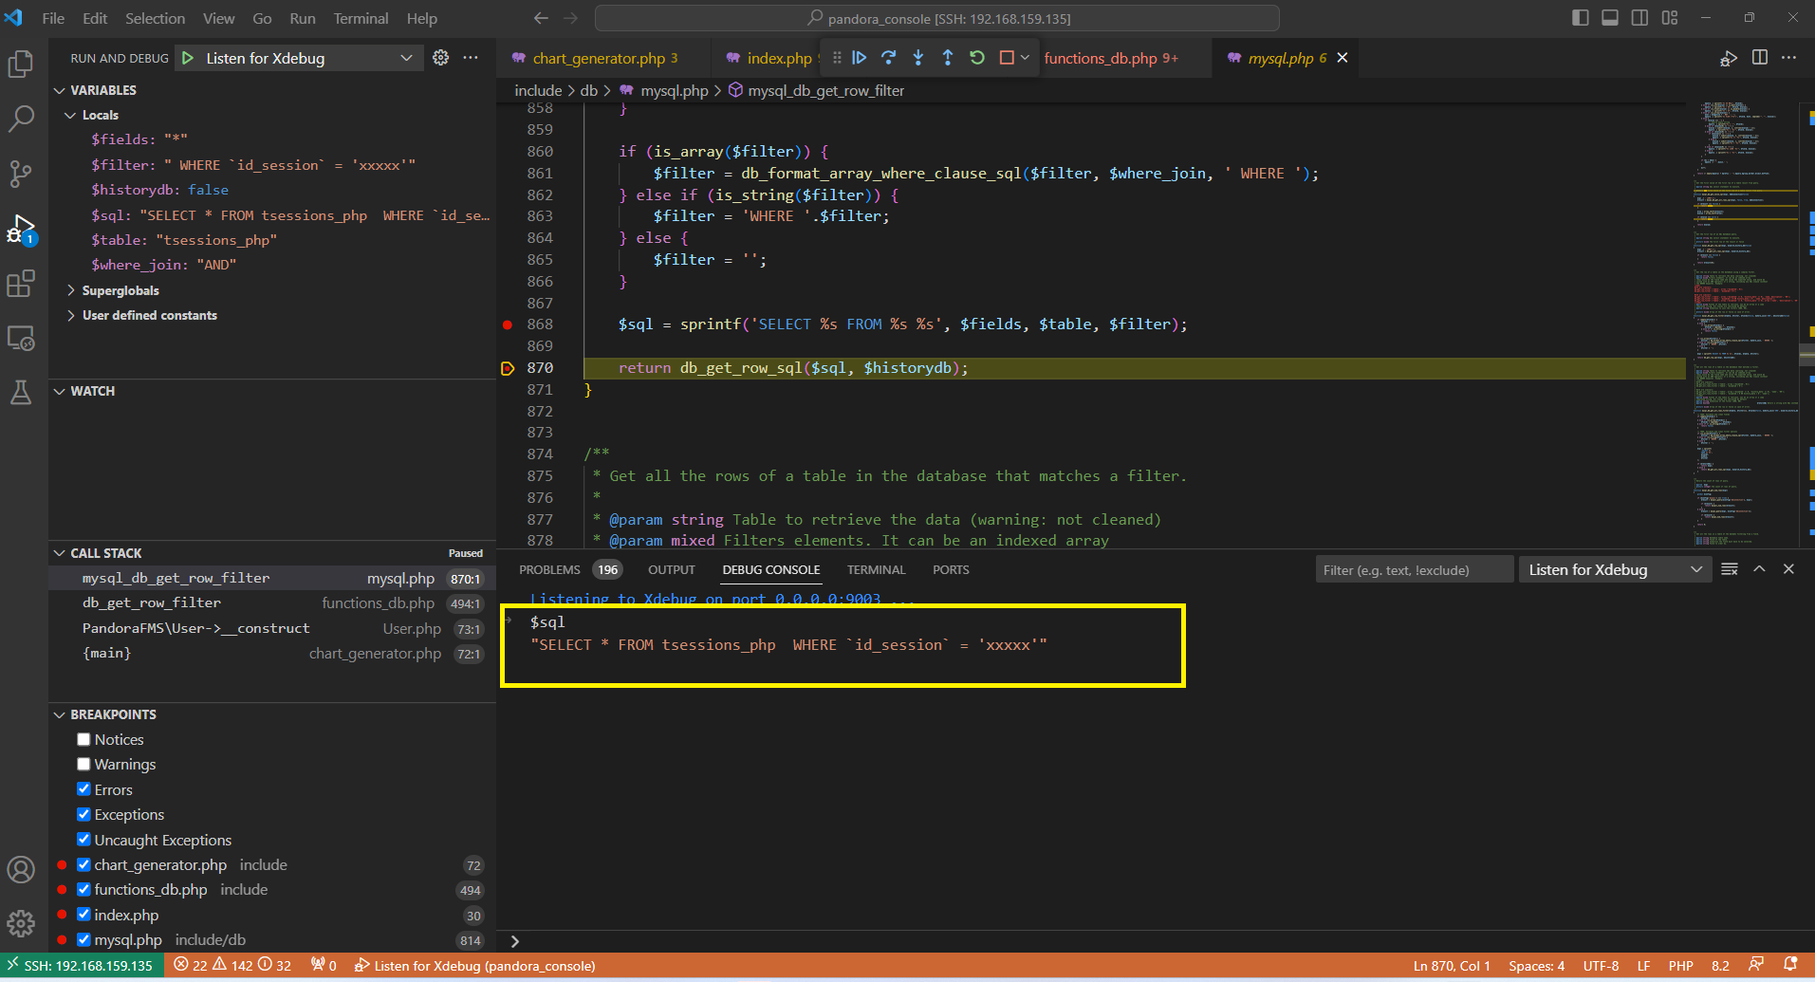Disable functions_db.php breakpoint checkbox
This screenshot has height=982, width=1815.
point(83,889)
